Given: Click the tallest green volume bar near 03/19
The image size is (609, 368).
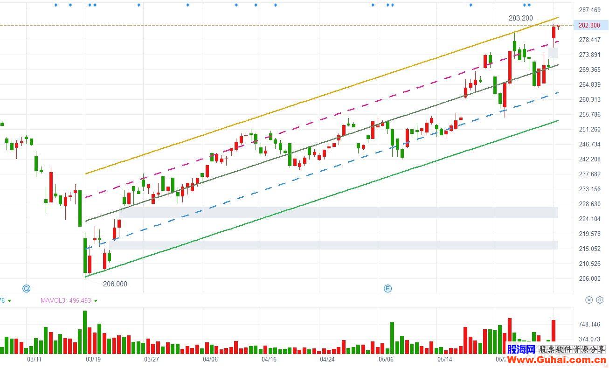Looking at the screenshot, I should click(x=85, y=332).
